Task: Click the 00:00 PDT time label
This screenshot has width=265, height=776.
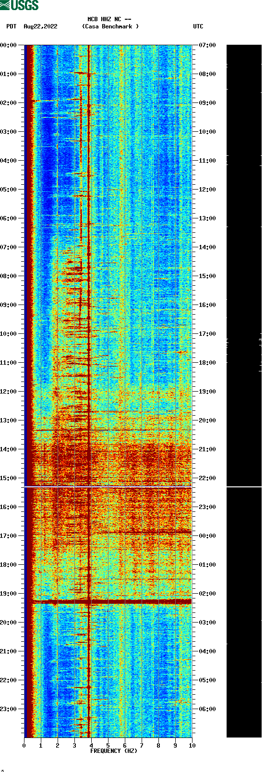Action: 9,45
